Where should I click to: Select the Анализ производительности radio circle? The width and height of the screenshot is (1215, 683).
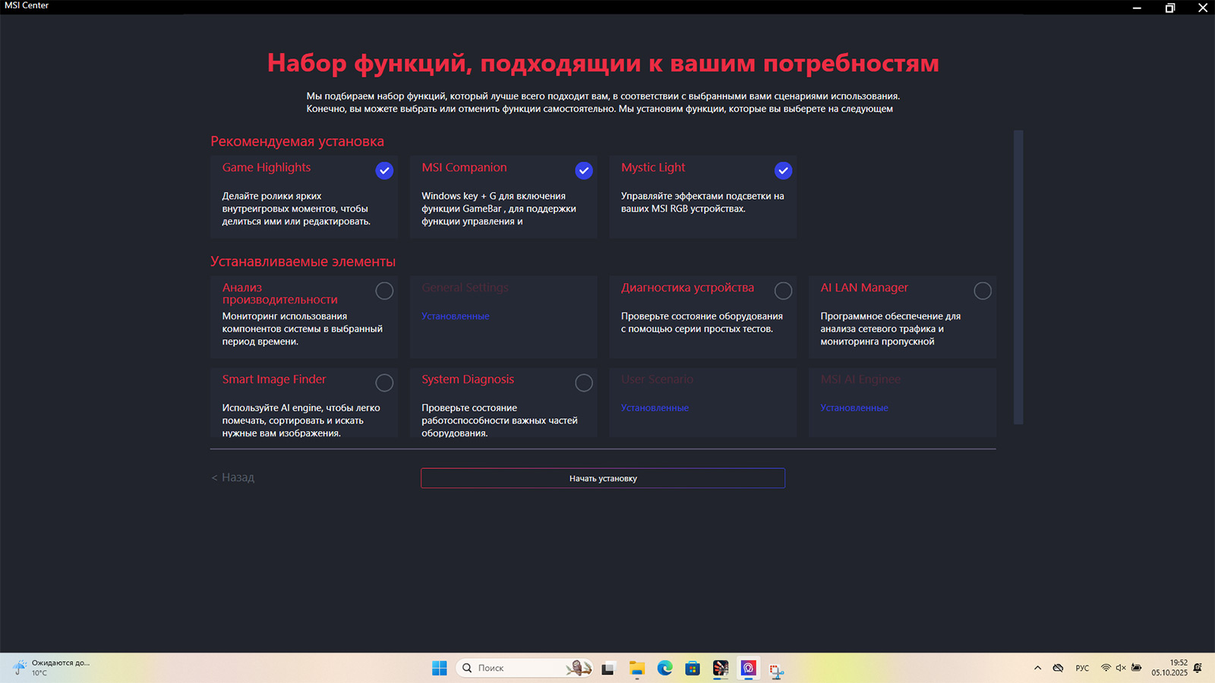point(384,291)
